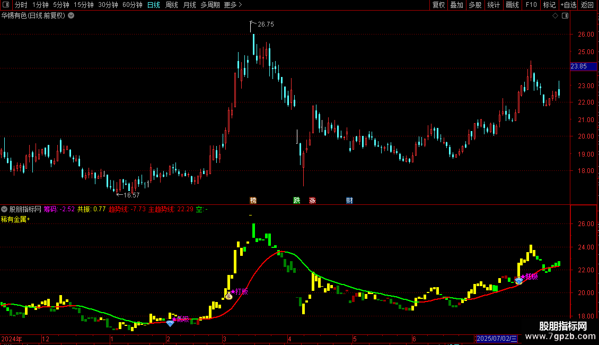
Task: Open the stock title dropdown arrow
Action: coord(71,16)
